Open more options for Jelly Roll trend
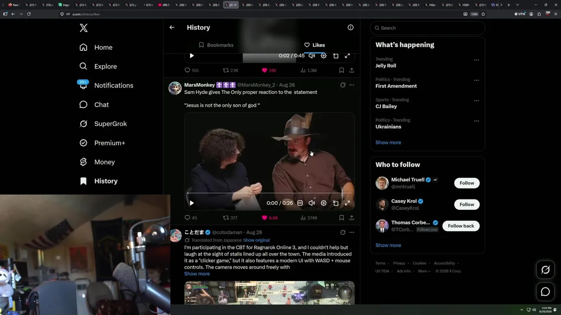Image resolution: width=561 pixels, height=315 pixels. point(476,60)
